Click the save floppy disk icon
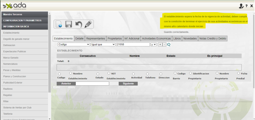This screenshot has height=120, width=255. pos(68,24)
